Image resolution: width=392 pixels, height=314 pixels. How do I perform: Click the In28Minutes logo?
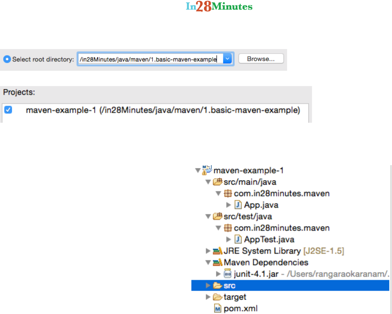[x=219, y=6]
